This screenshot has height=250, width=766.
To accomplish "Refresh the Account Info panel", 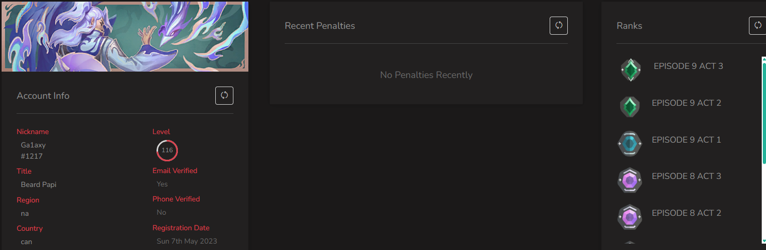I will (x=224, y=96).
